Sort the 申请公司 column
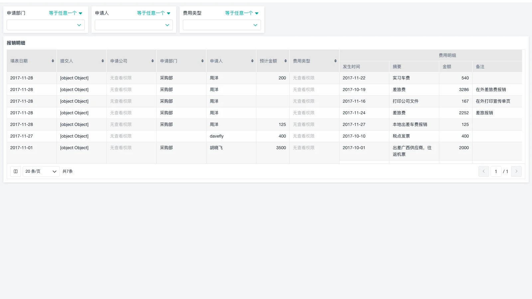The image size is (532, 299). pos(152,61)
